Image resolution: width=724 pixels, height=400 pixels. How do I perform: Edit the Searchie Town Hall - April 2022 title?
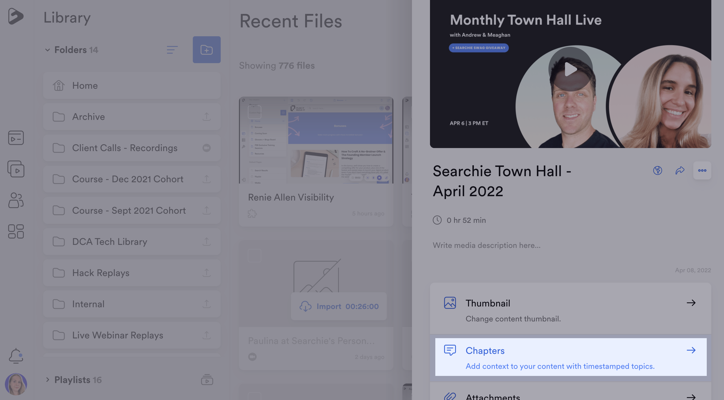click(x=502, y=181)
